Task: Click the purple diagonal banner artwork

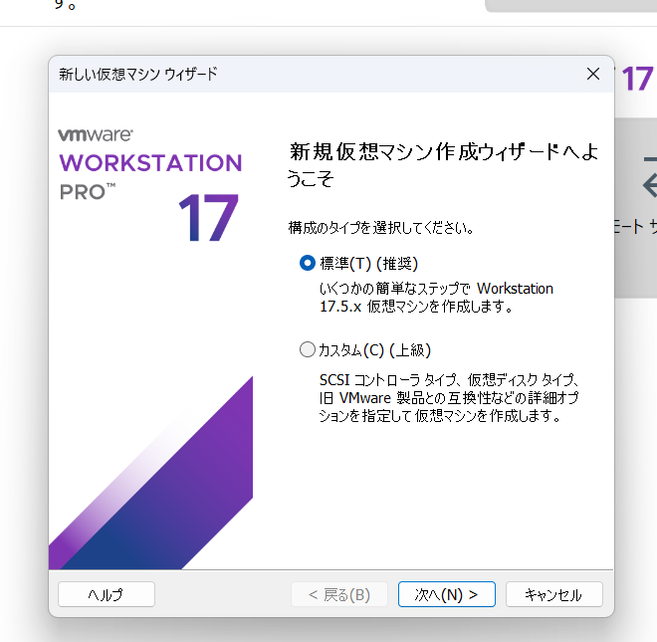Action: coord(169,478)
